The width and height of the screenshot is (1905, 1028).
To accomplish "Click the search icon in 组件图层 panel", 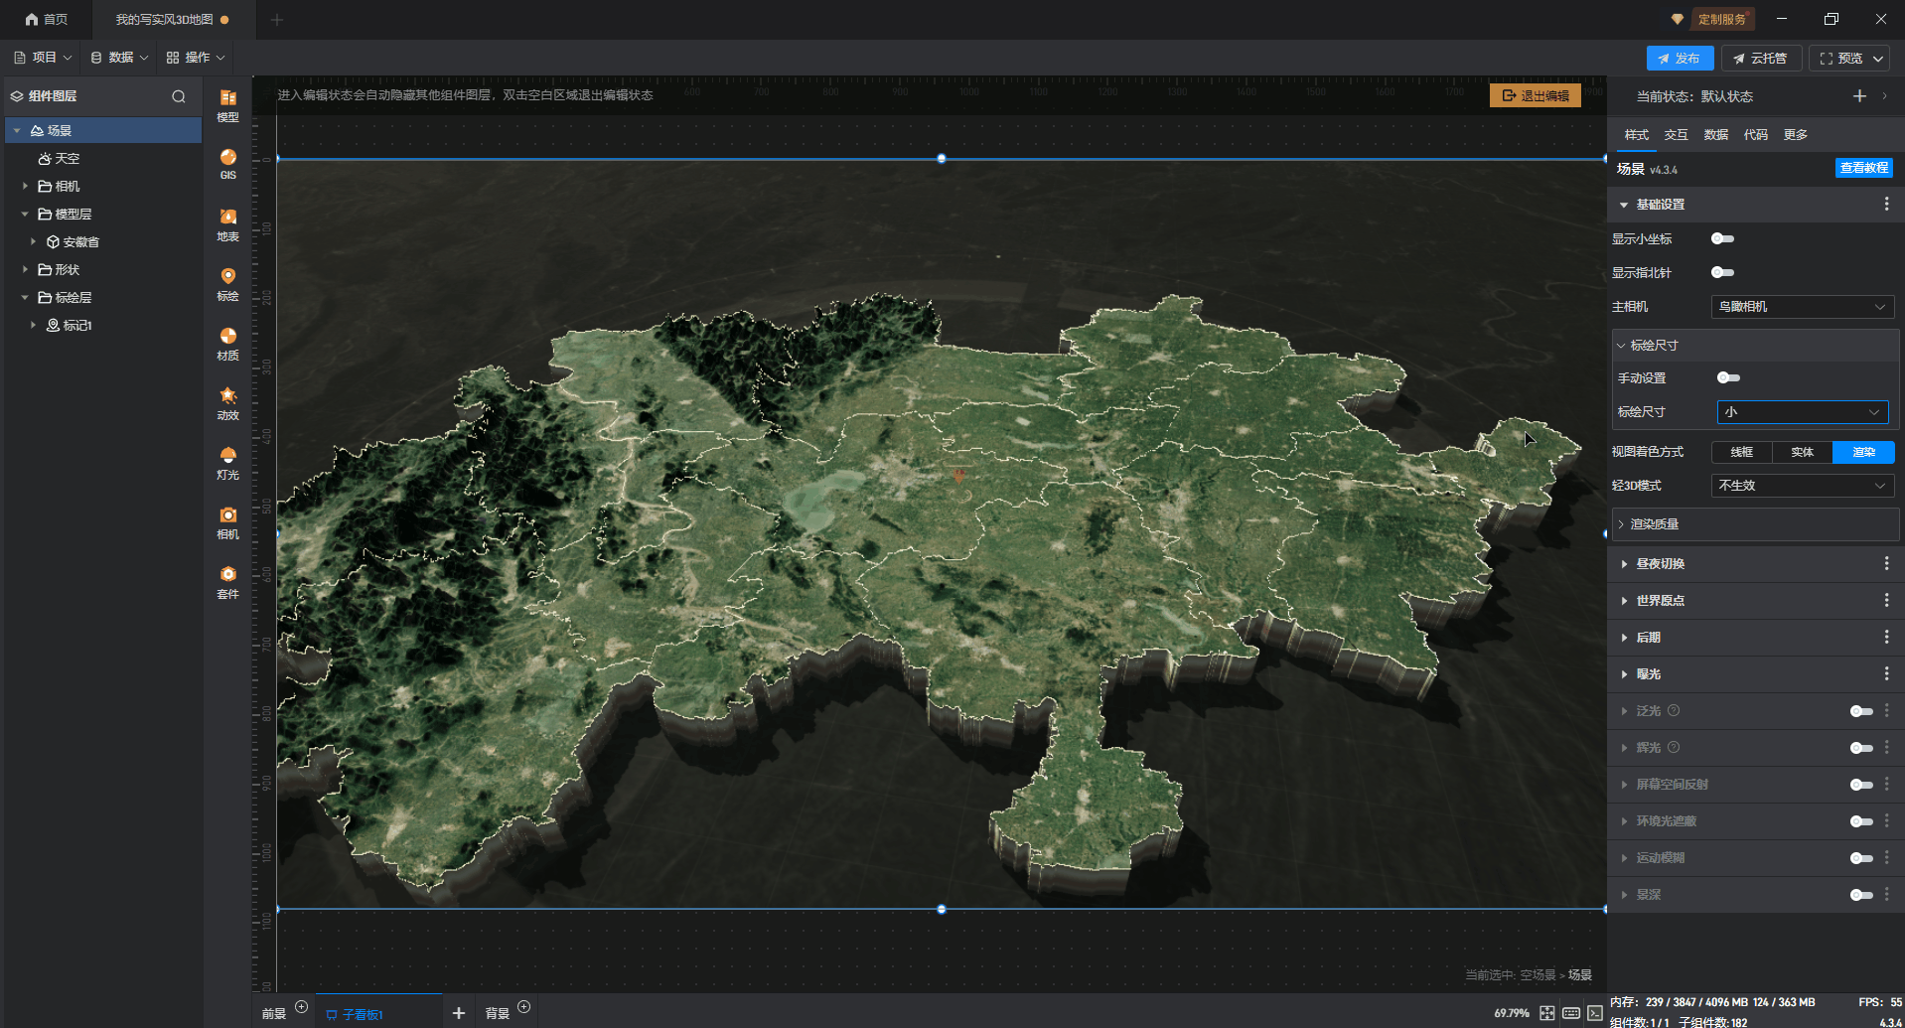I will pyautogui.click(x=179, y=96).
